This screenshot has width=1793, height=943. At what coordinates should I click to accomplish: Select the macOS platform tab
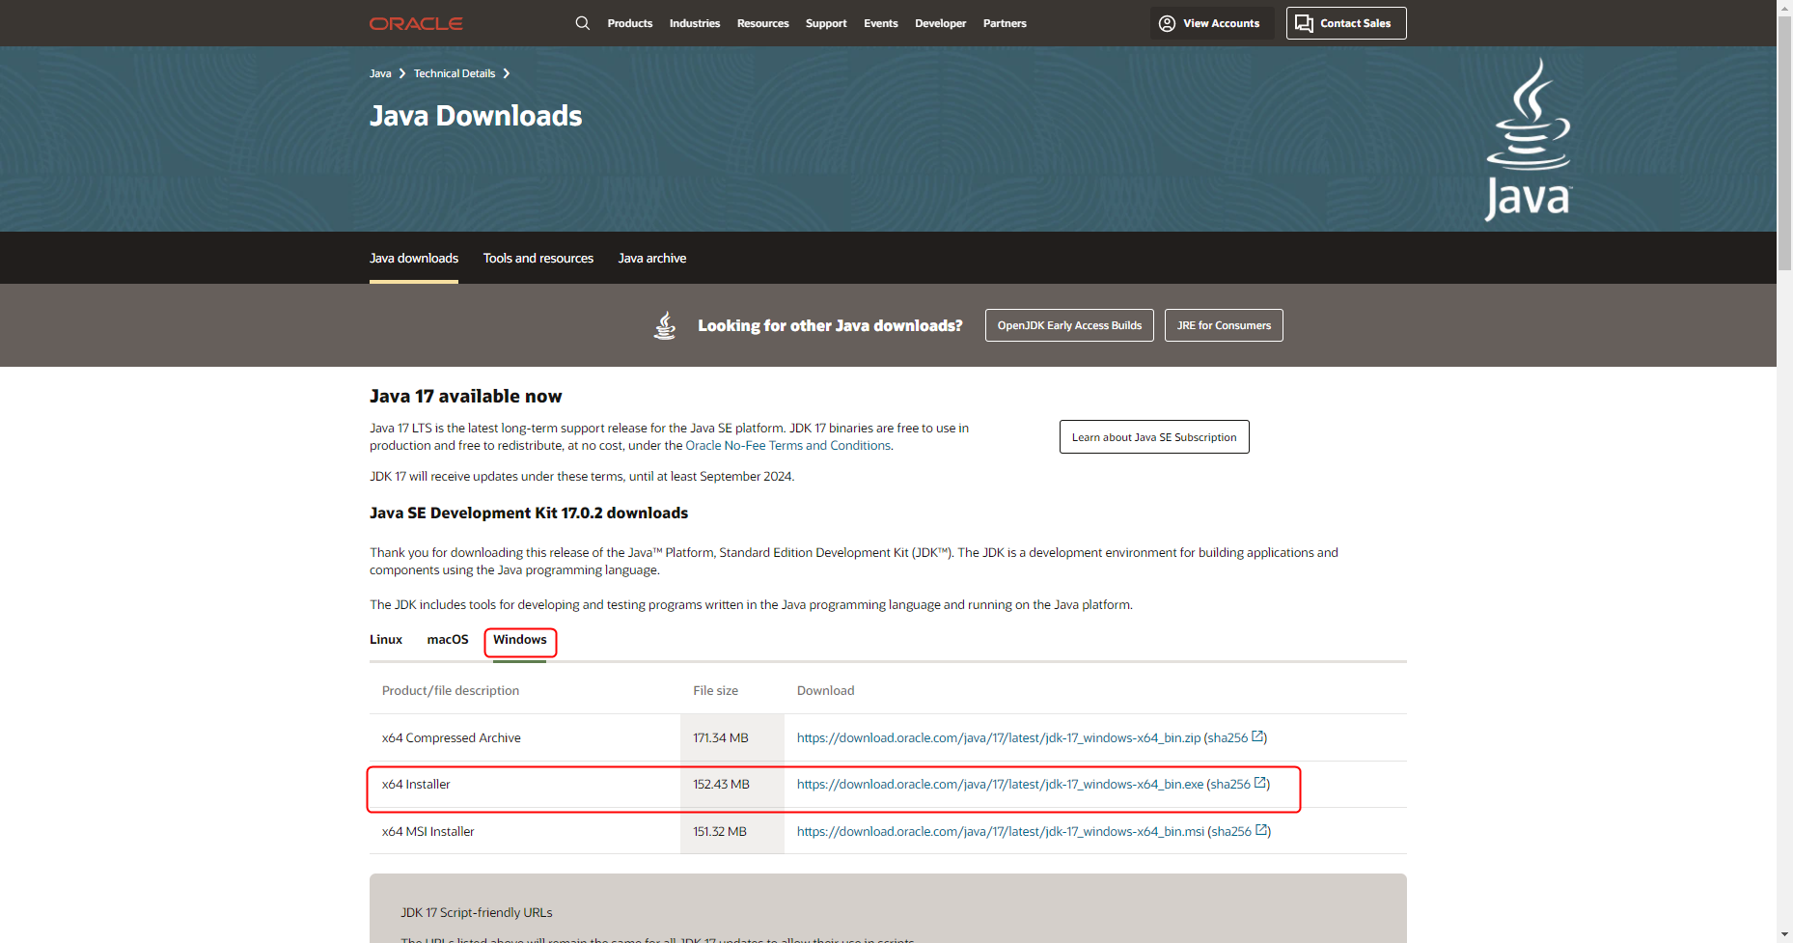point(448,639)
